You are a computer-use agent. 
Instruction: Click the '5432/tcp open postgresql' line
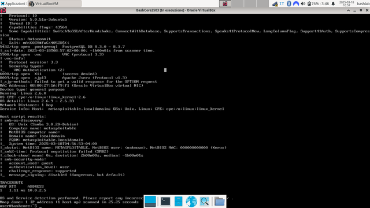tap(62, 47)
